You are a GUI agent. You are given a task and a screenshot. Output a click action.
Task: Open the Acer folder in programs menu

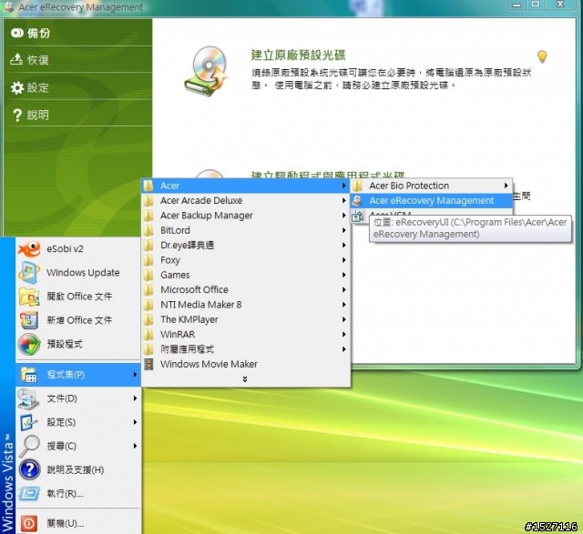[245, 186]
